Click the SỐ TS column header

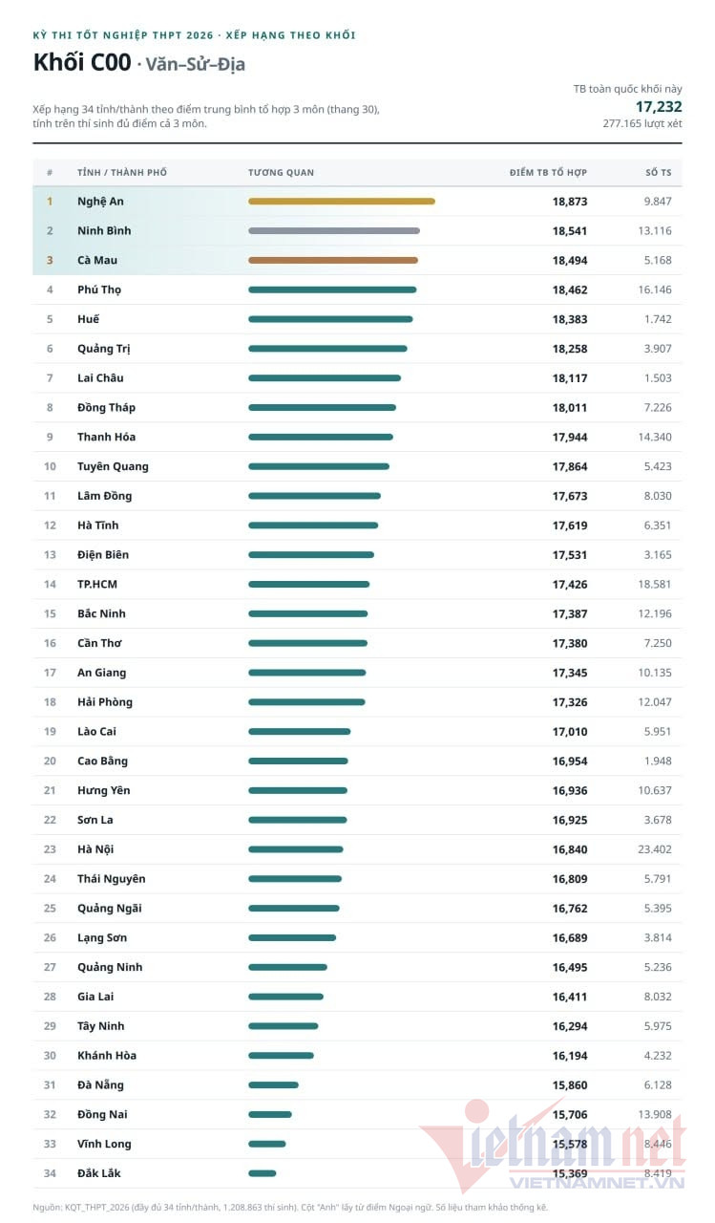tap(659, 173)
